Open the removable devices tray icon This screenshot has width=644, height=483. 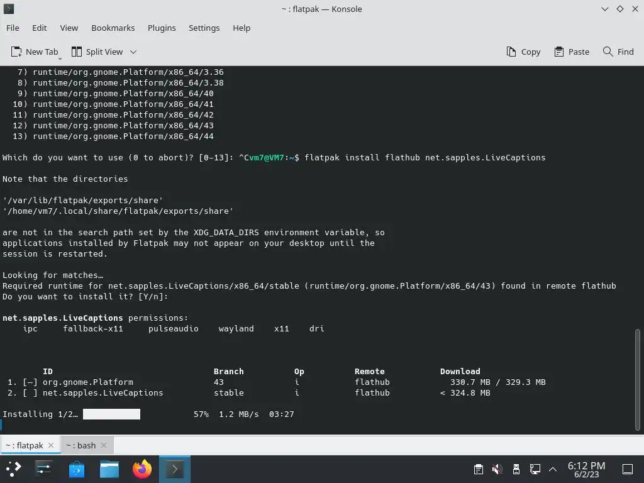pos(516,469)
